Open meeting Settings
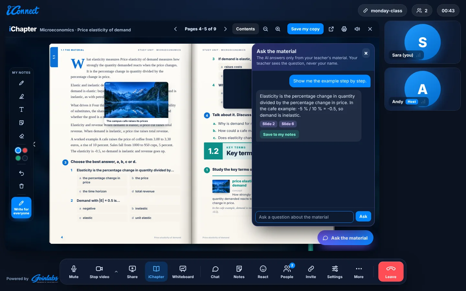The width and height of the screenshot is (466, 291). pyautogui.click(x=335, y=272)
